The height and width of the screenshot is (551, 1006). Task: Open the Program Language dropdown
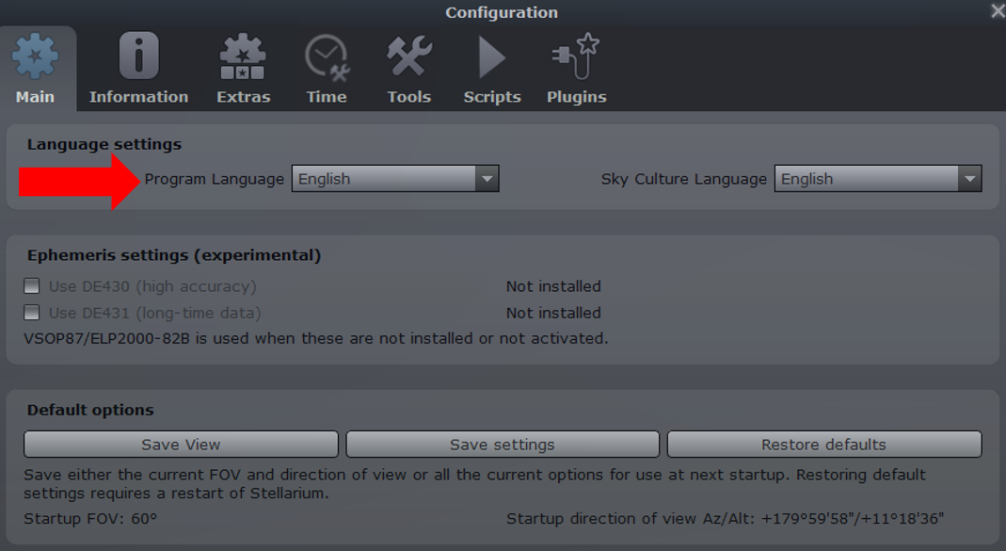[384, 179]
